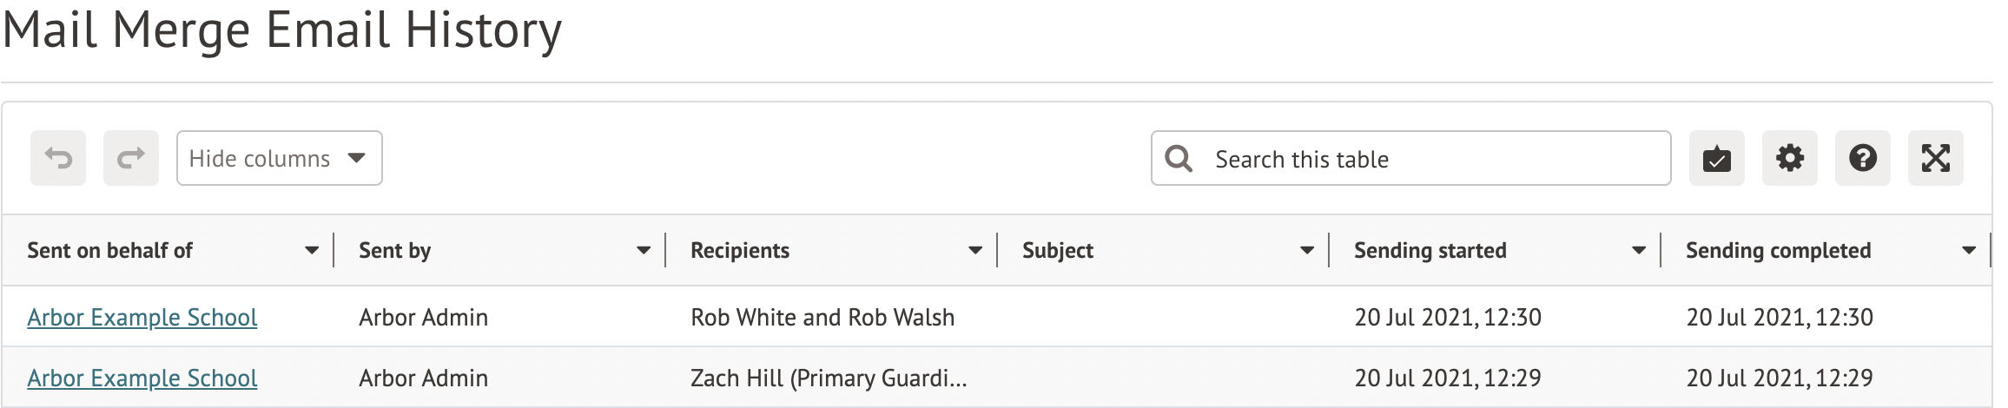Click the magnifying glass search icon
Image resolution: width=2008 pixels, height=408 pixels.
point(1179,158)
